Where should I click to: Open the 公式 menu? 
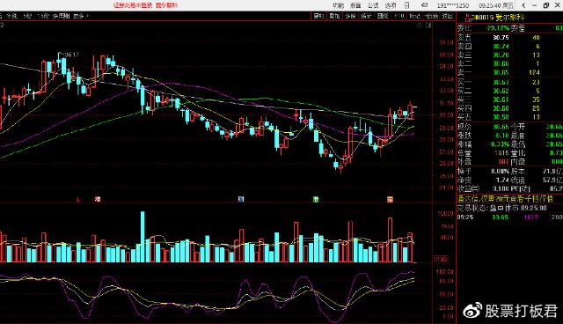click(373, 5)
